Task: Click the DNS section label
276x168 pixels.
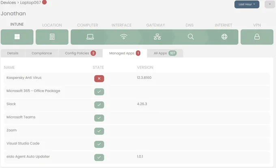Action: point(190,25)
